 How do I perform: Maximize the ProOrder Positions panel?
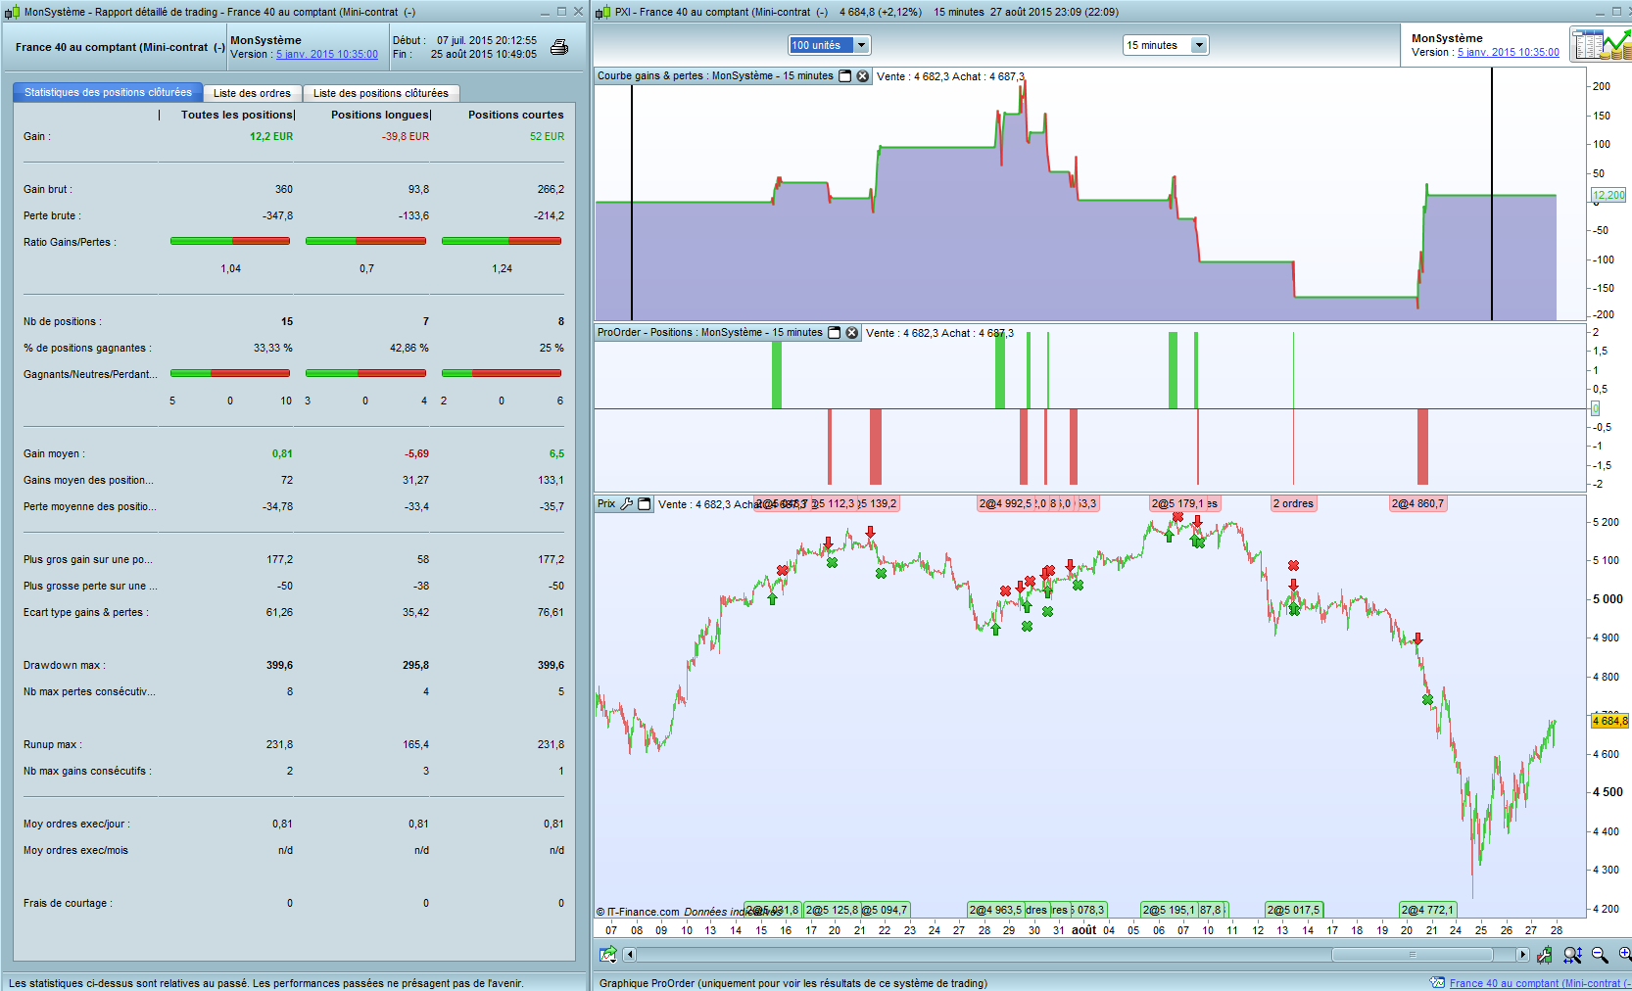pyautogui.click(x=834, y=333)
